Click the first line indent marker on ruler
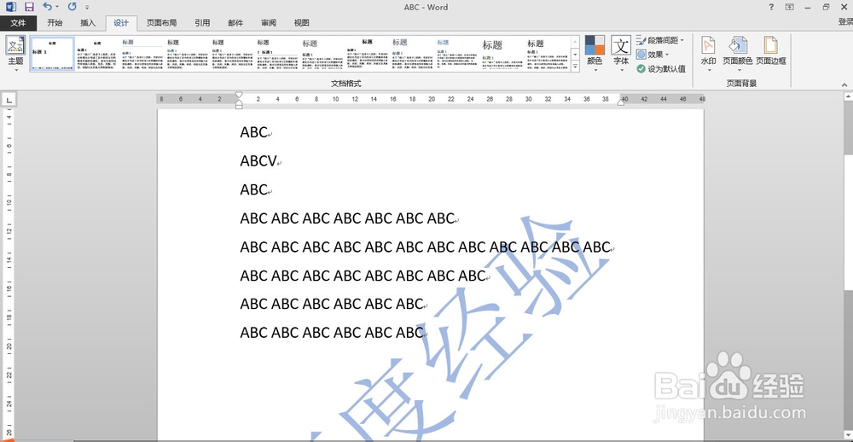Screen dimensions: 853x442 coord(238,96)
